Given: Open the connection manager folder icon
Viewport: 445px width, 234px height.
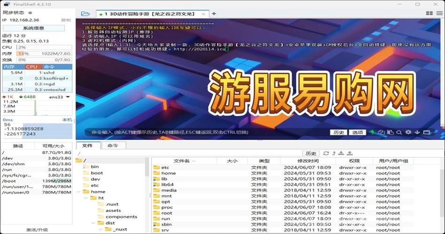Looking at the screenshot, I should pos(85,14).
